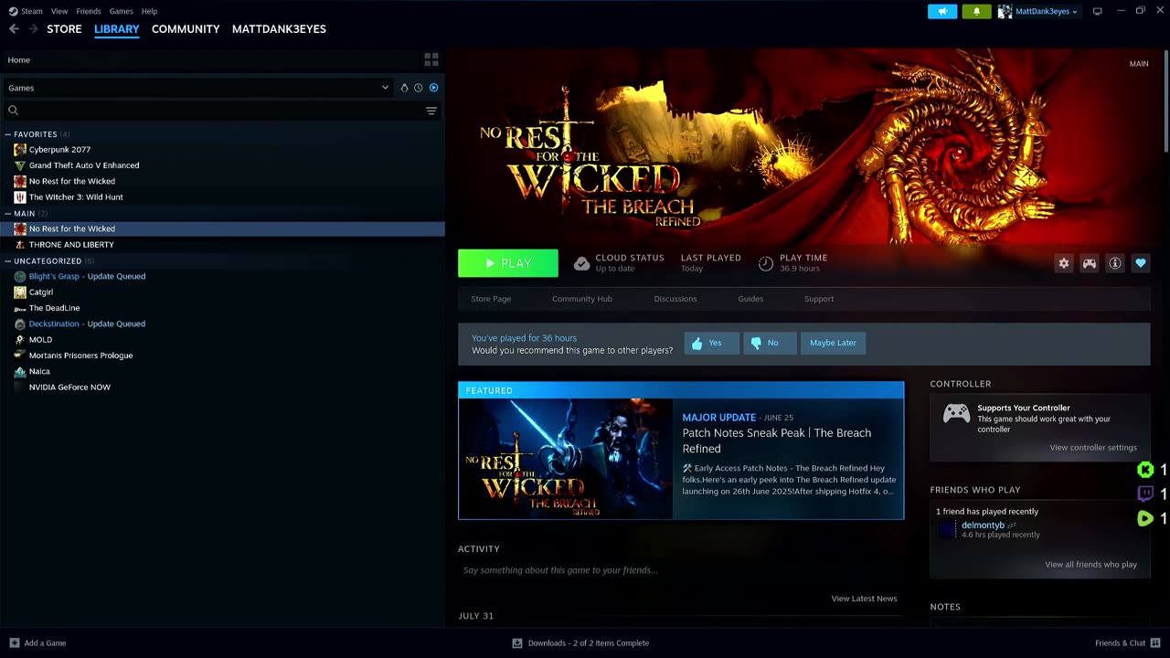The image size is (1170, 658).
Task: Click View all friends who play
Action: 1091,565
